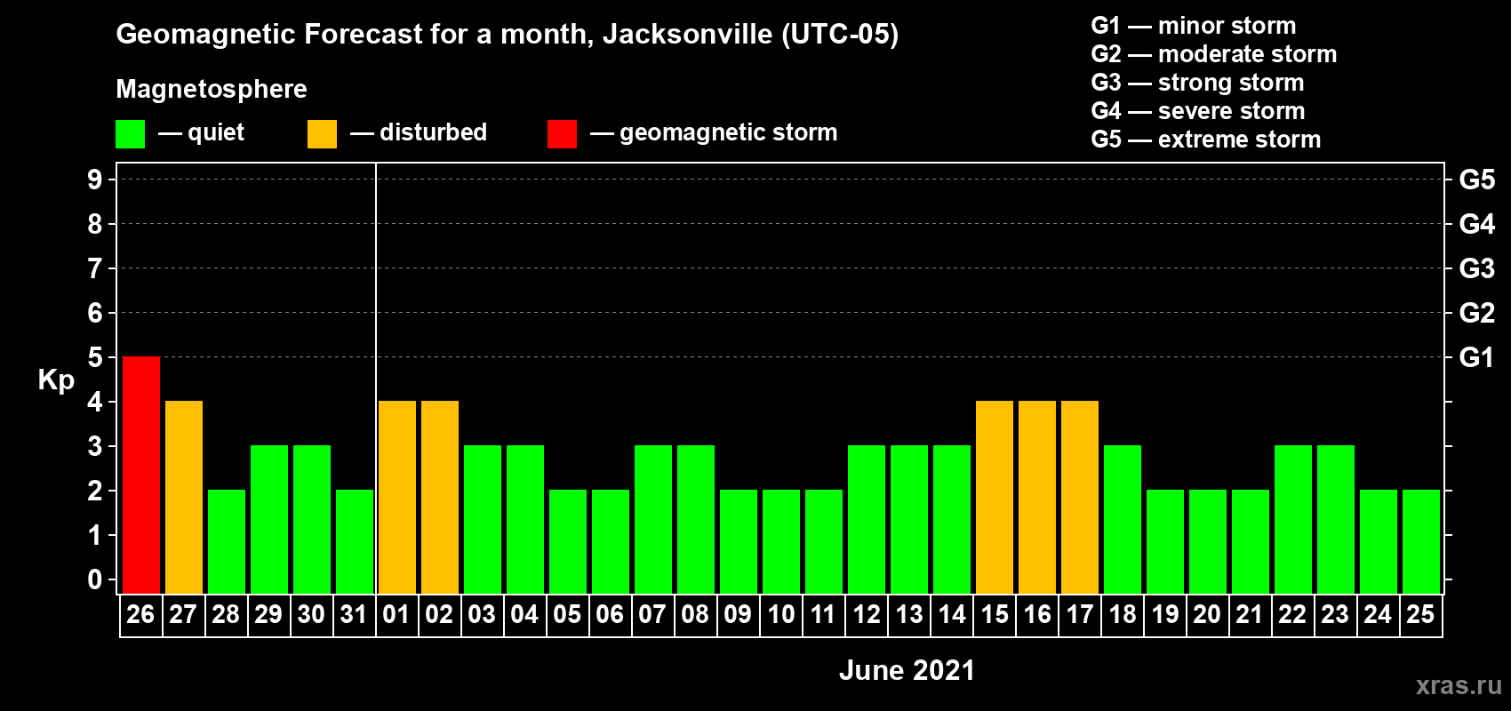The height and width of the screenshot is (711, 1511).
Task: Select the orange bar for day 27
Action: click(184, 497)
